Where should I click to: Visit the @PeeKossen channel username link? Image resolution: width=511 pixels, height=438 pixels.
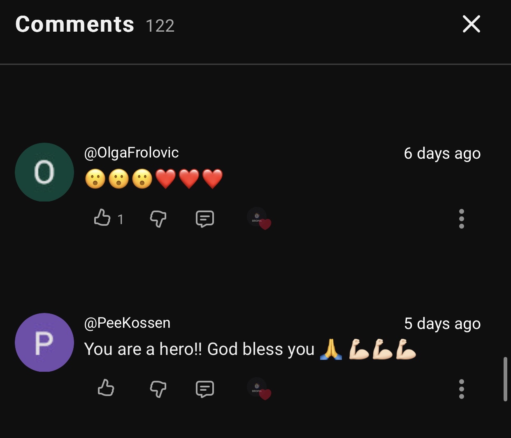127,323
